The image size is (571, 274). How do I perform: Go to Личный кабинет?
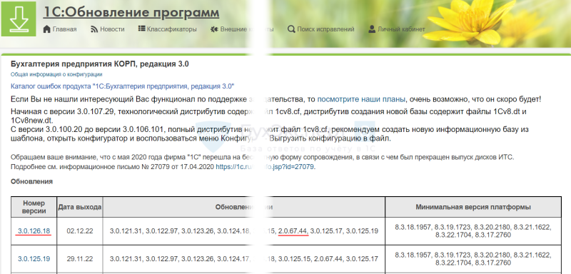(x=401, y=29)
